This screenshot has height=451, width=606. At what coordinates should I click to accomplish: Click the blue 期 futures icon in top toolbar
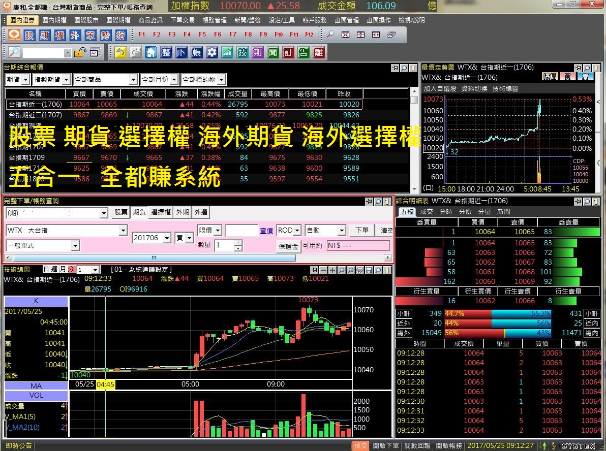[44, 35]
